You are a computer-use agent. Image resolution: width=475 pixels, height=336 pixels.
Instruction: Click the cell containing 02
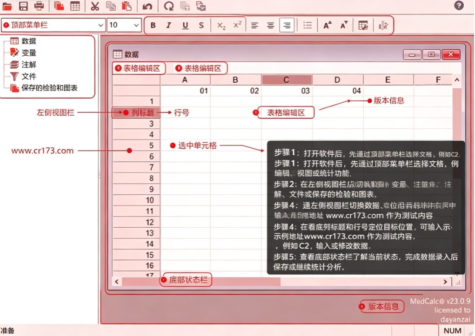tap(236, 91)
